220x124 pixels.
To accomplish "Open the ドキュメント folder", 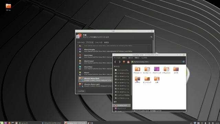I will 166,70.
